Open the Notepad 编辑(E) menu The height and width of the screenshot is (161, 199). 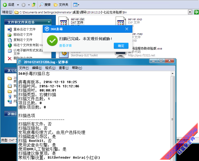(37, 68)
